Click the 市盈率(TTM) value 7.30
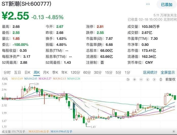 [x=154, y=39]
